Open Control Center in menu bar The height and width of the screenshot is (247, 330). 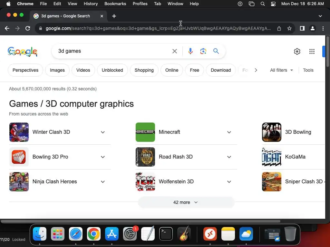(x=273, y=4)
